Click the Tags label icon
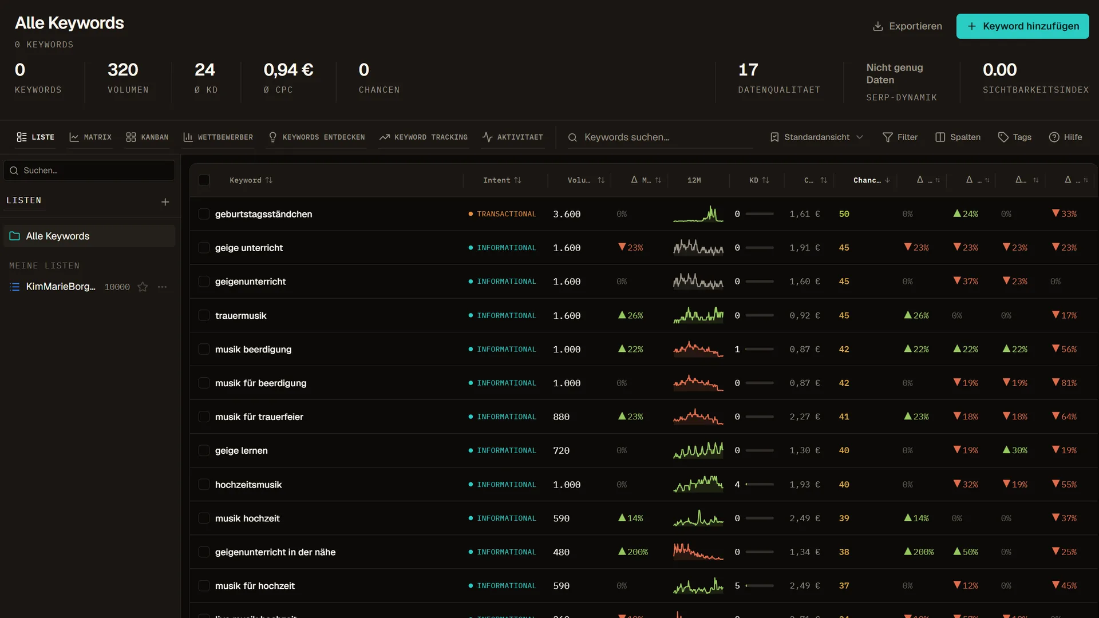 1003,137
